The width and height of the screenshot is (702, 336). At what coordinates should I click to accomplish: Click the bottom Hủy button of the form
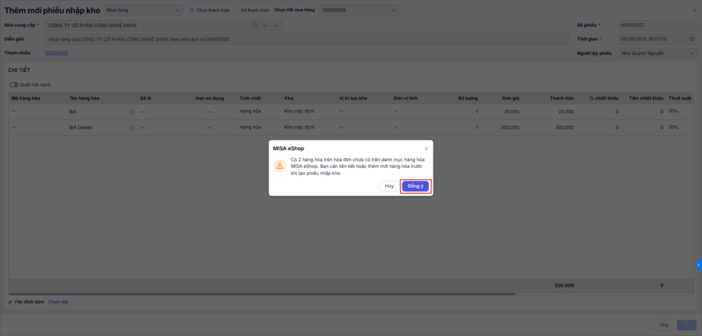[664, 325]
